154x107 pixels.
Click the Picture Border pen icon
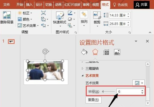(x=70, y=13)
